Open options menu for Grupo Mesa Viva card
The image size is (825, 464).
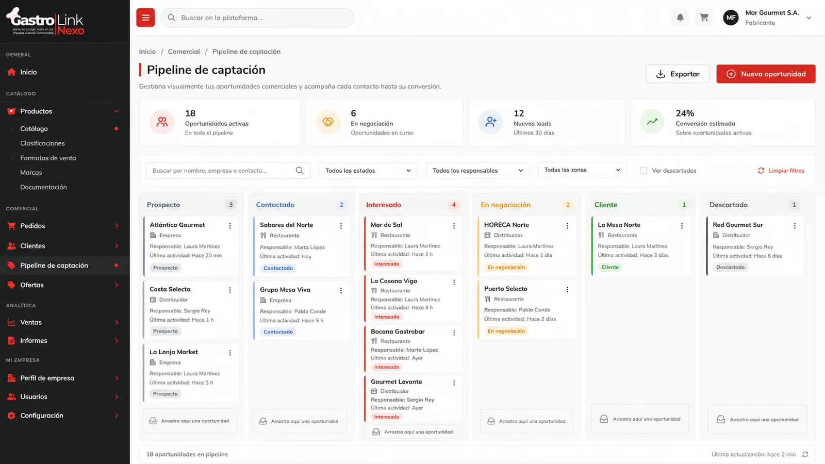pyautogui.click(x=341, y=291)
